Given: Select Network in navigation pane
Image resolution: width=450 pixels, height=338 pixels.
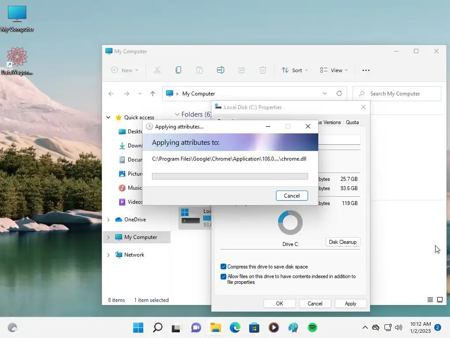Looking at the screenshot, I should (x=134, y=255).
